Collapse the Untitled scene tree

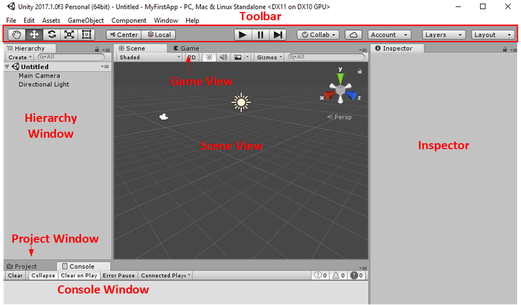[7, 67]
